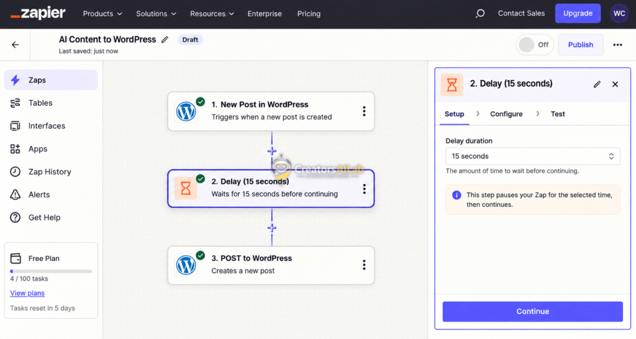Click the tasks usage progress bar
Viewport: 636px width, 339px height.
(51, 271)
